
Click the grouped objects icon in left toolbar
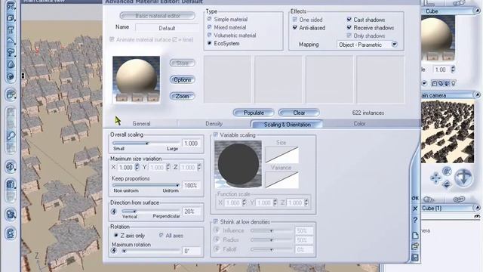[x=11, y=94]
